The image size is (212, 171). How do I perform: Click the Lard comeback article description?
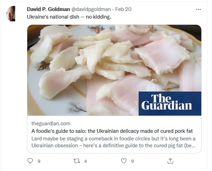tap(114, 142)
